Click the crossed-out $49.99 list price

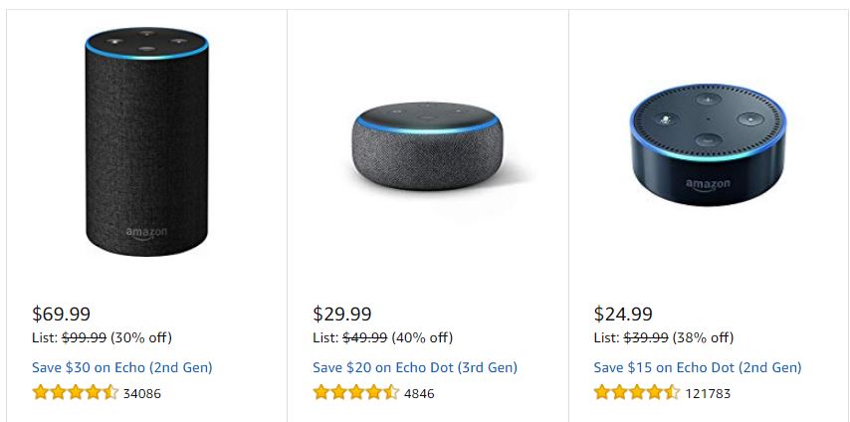(364, 337)
